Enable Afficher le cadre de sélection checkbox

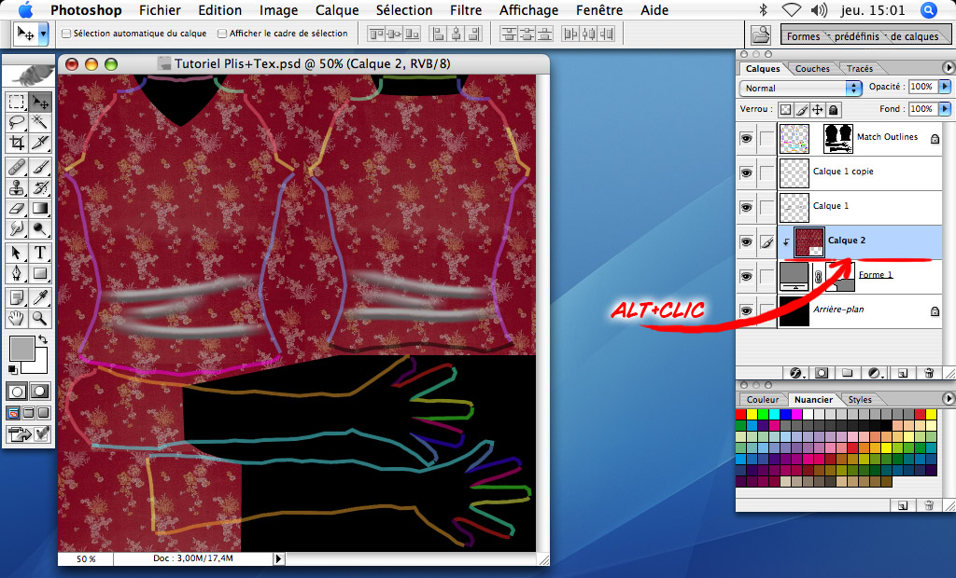[222, 34]
